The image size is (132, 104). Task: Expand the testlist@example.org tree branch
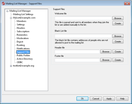(11, 66)
